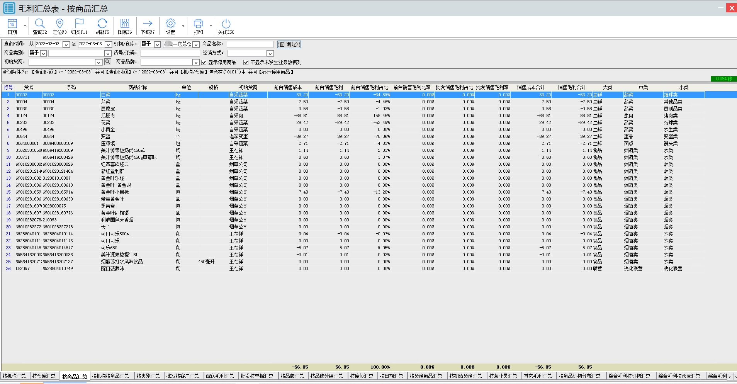Expand the 经销方式 dropdown

click(270, 53)
